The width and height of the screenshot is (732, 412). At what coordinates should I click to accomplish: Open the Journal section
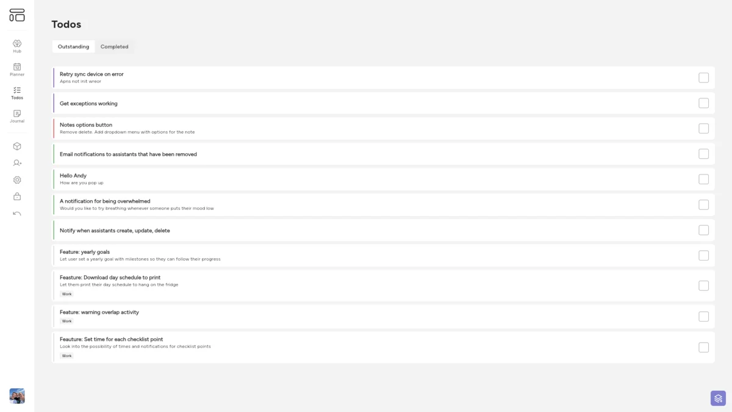tap(16, 116)
